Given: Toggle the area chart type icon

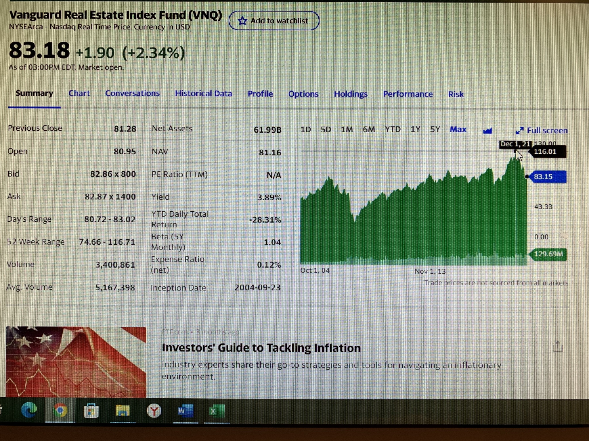Looking at the screenshot, I should point(487,131).
